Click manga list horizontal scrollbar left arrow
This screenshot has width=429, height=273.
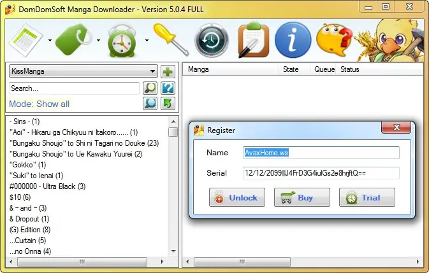[x=11, y=262]
